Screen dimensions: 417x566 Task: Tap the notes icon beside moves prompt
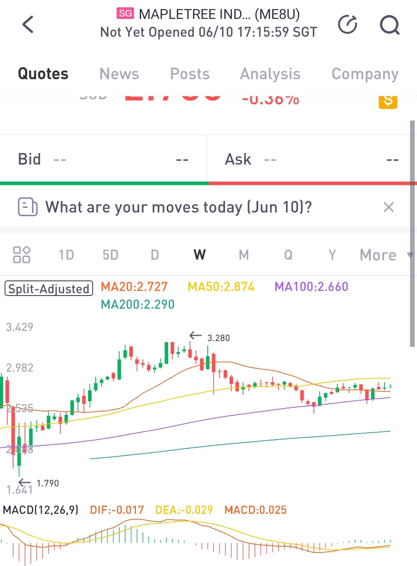[x=28, y=207]
